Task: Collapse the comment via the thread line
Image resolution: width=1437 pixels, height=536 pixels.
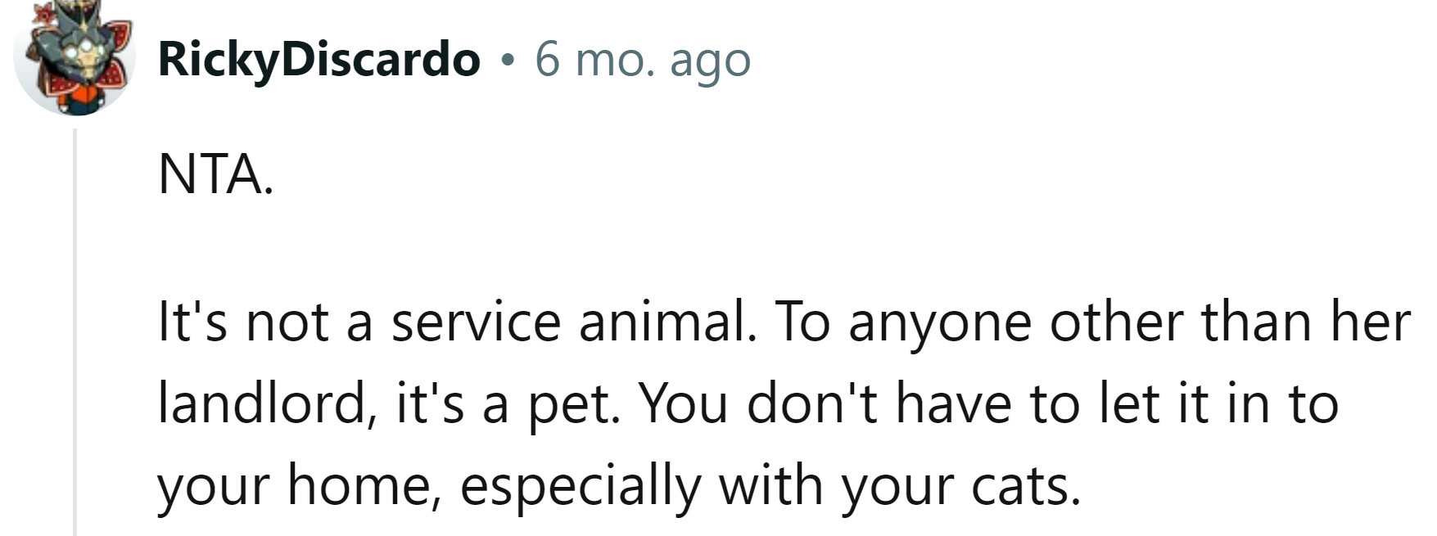Action: tap(75, 327)
